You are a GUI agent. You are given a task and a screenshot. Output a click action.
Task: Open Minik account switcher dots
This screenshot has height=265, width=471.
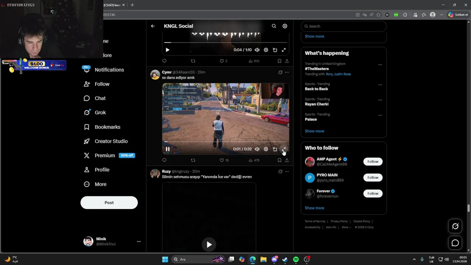pos(139,241)
